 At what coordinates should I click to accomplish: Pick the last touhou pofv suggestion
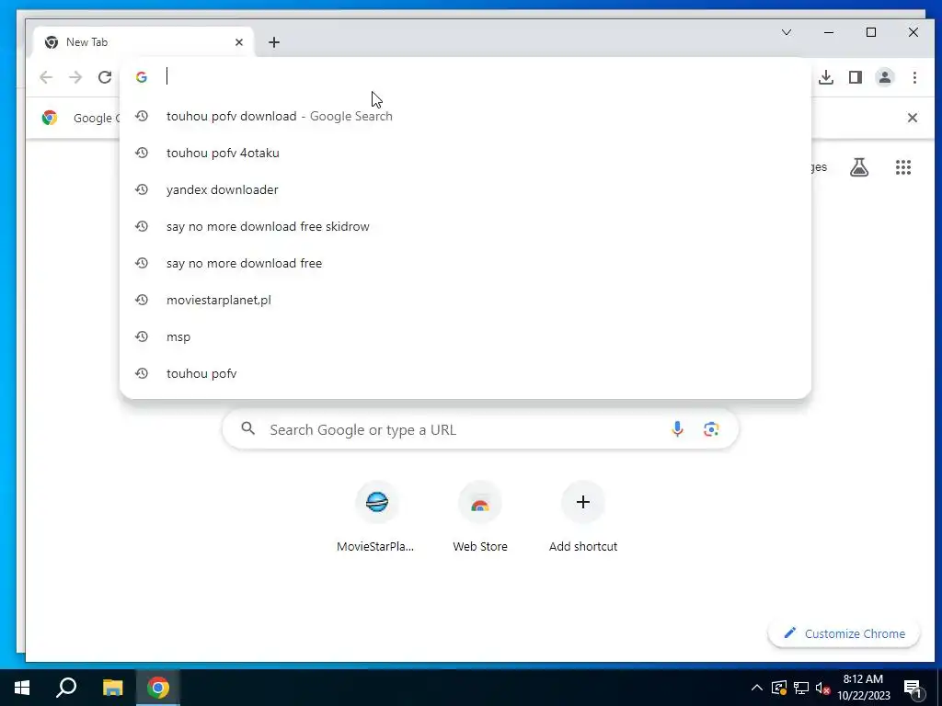465,373
